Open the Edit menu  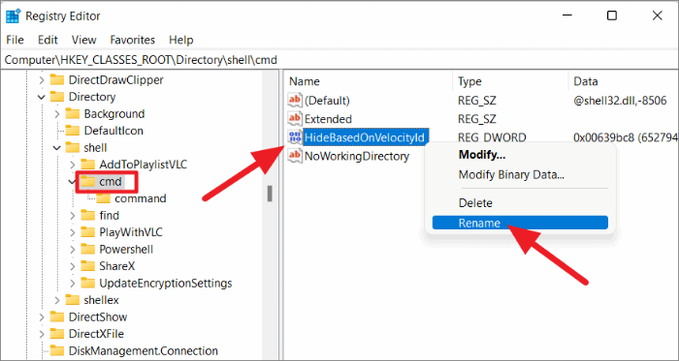coord(48,40)
